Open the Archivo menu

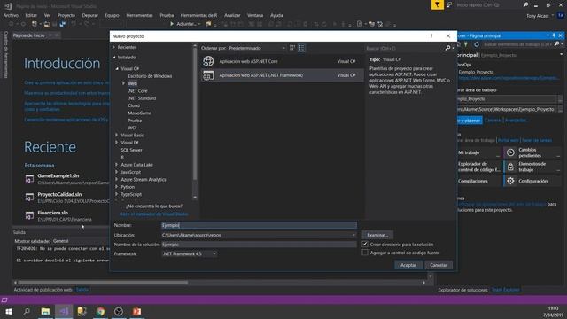[x=11, y=15]
